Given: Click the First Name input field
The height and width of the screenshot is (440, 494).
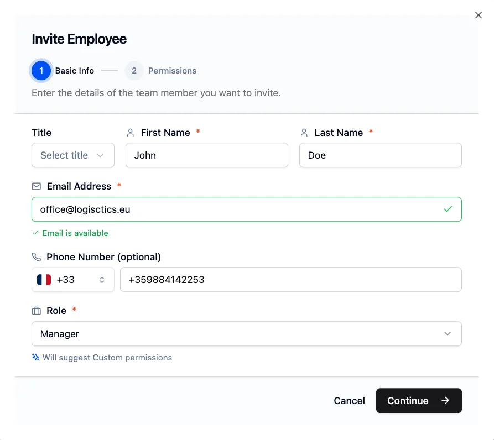Looking at the screenshot, I should pos(207,155).
